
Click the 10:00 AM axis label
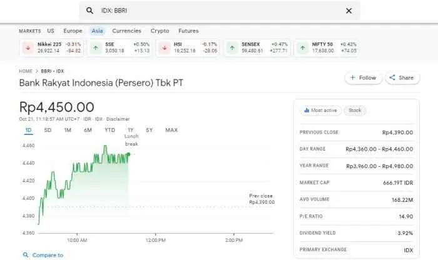point(77,240)
